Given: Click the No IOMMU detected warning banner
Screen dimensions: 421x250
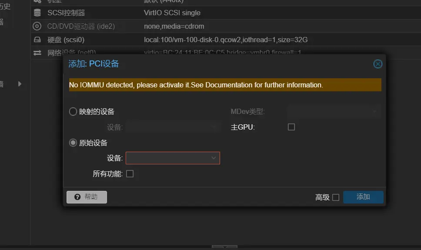Looking at the screenshot, I should [225, 85].
